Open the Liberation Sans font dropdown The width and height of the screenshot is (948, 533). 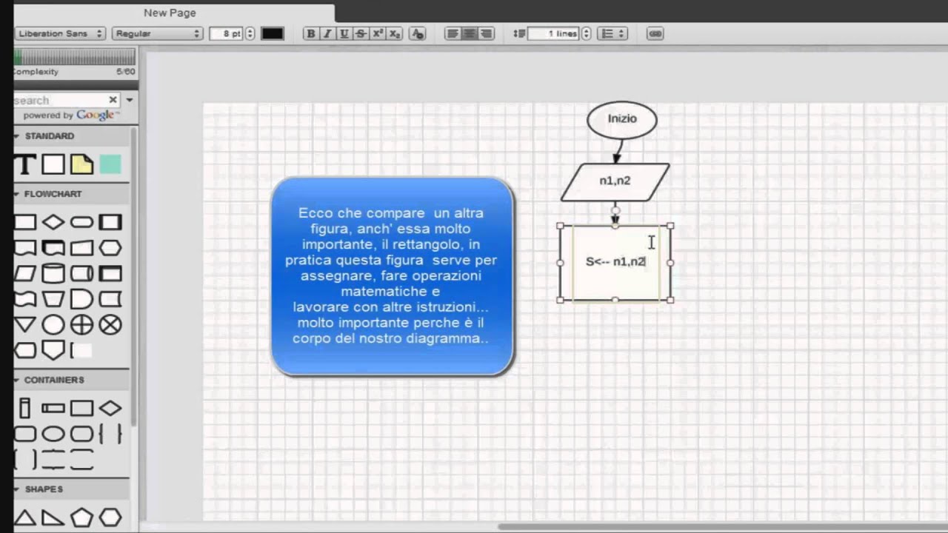[60, 33]
